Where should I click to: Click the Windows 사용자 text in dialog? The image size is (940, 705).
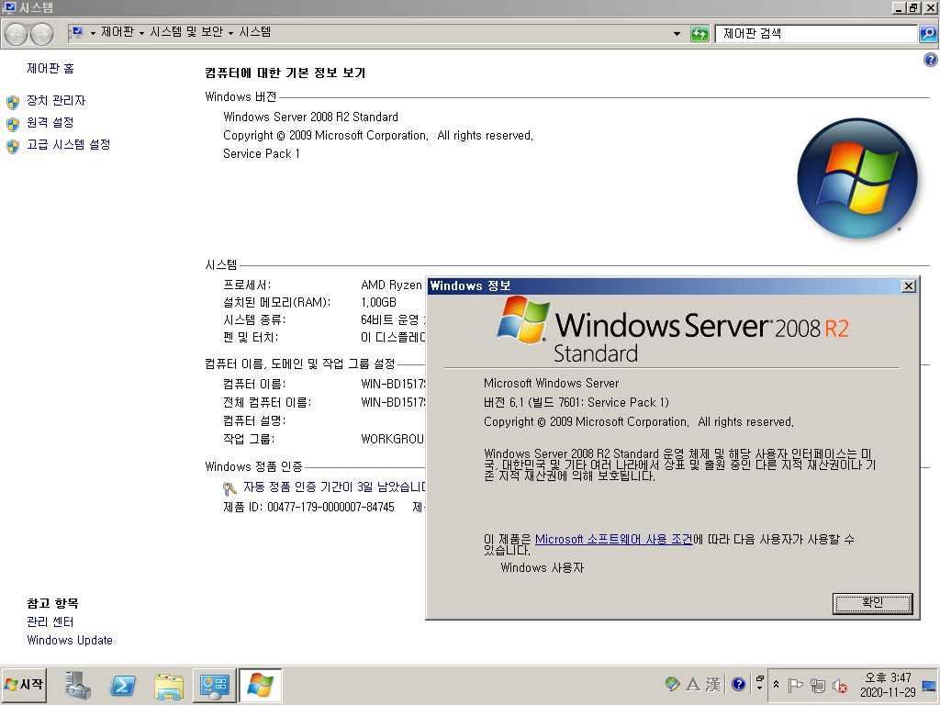(542, 567)
